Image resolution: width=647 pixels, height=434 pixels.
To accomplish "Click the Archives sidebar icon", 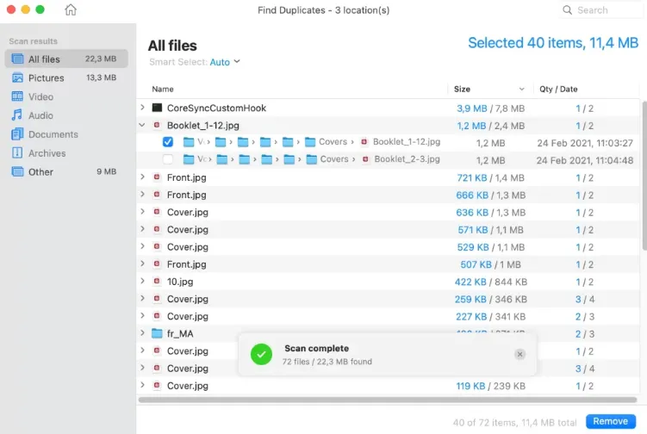I will tap(17, 153).
